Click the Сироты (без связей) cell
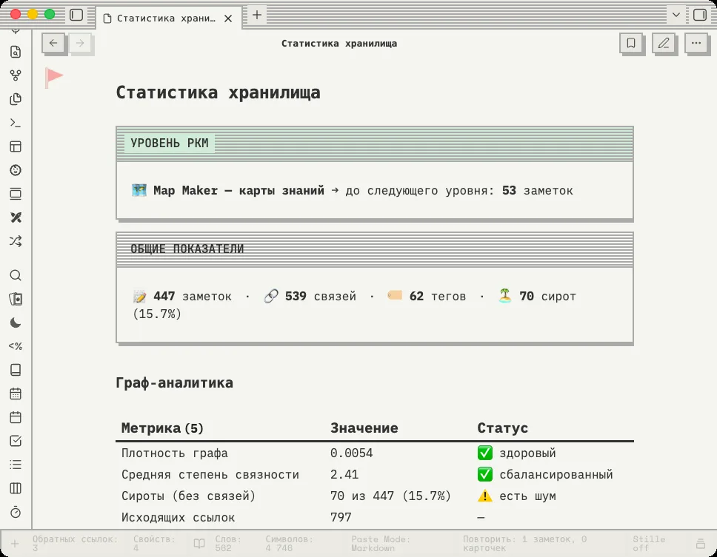Screen dimensions: 717x557 coord(188,496)
